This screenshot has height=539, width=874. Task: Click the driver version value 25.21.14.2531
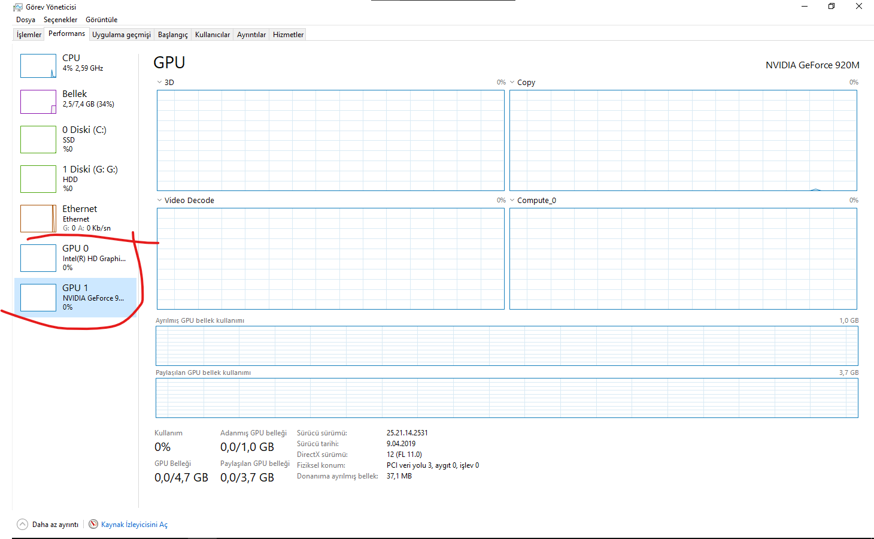click(x=407, y=433)
